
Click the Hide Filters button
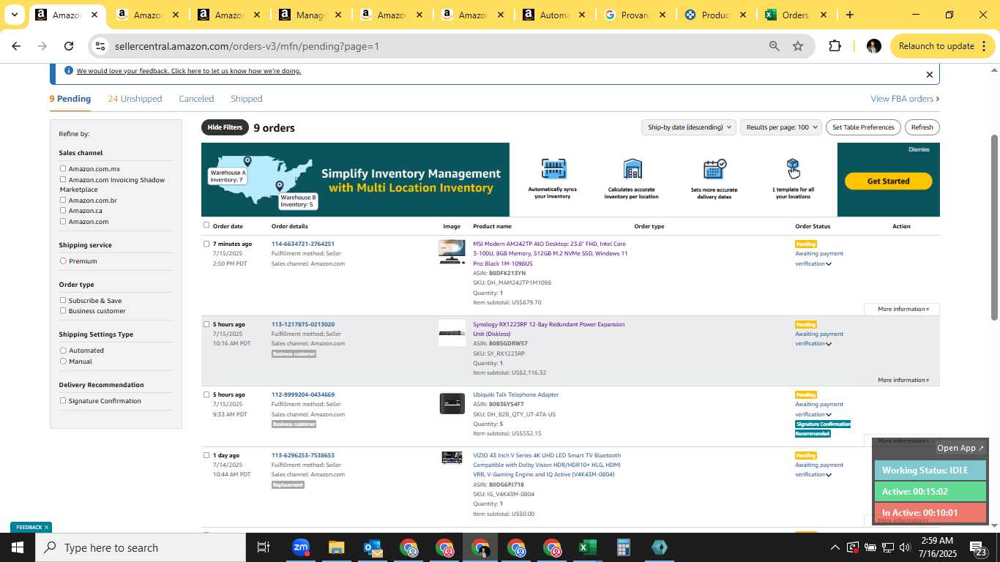click(x=225, y=127)
